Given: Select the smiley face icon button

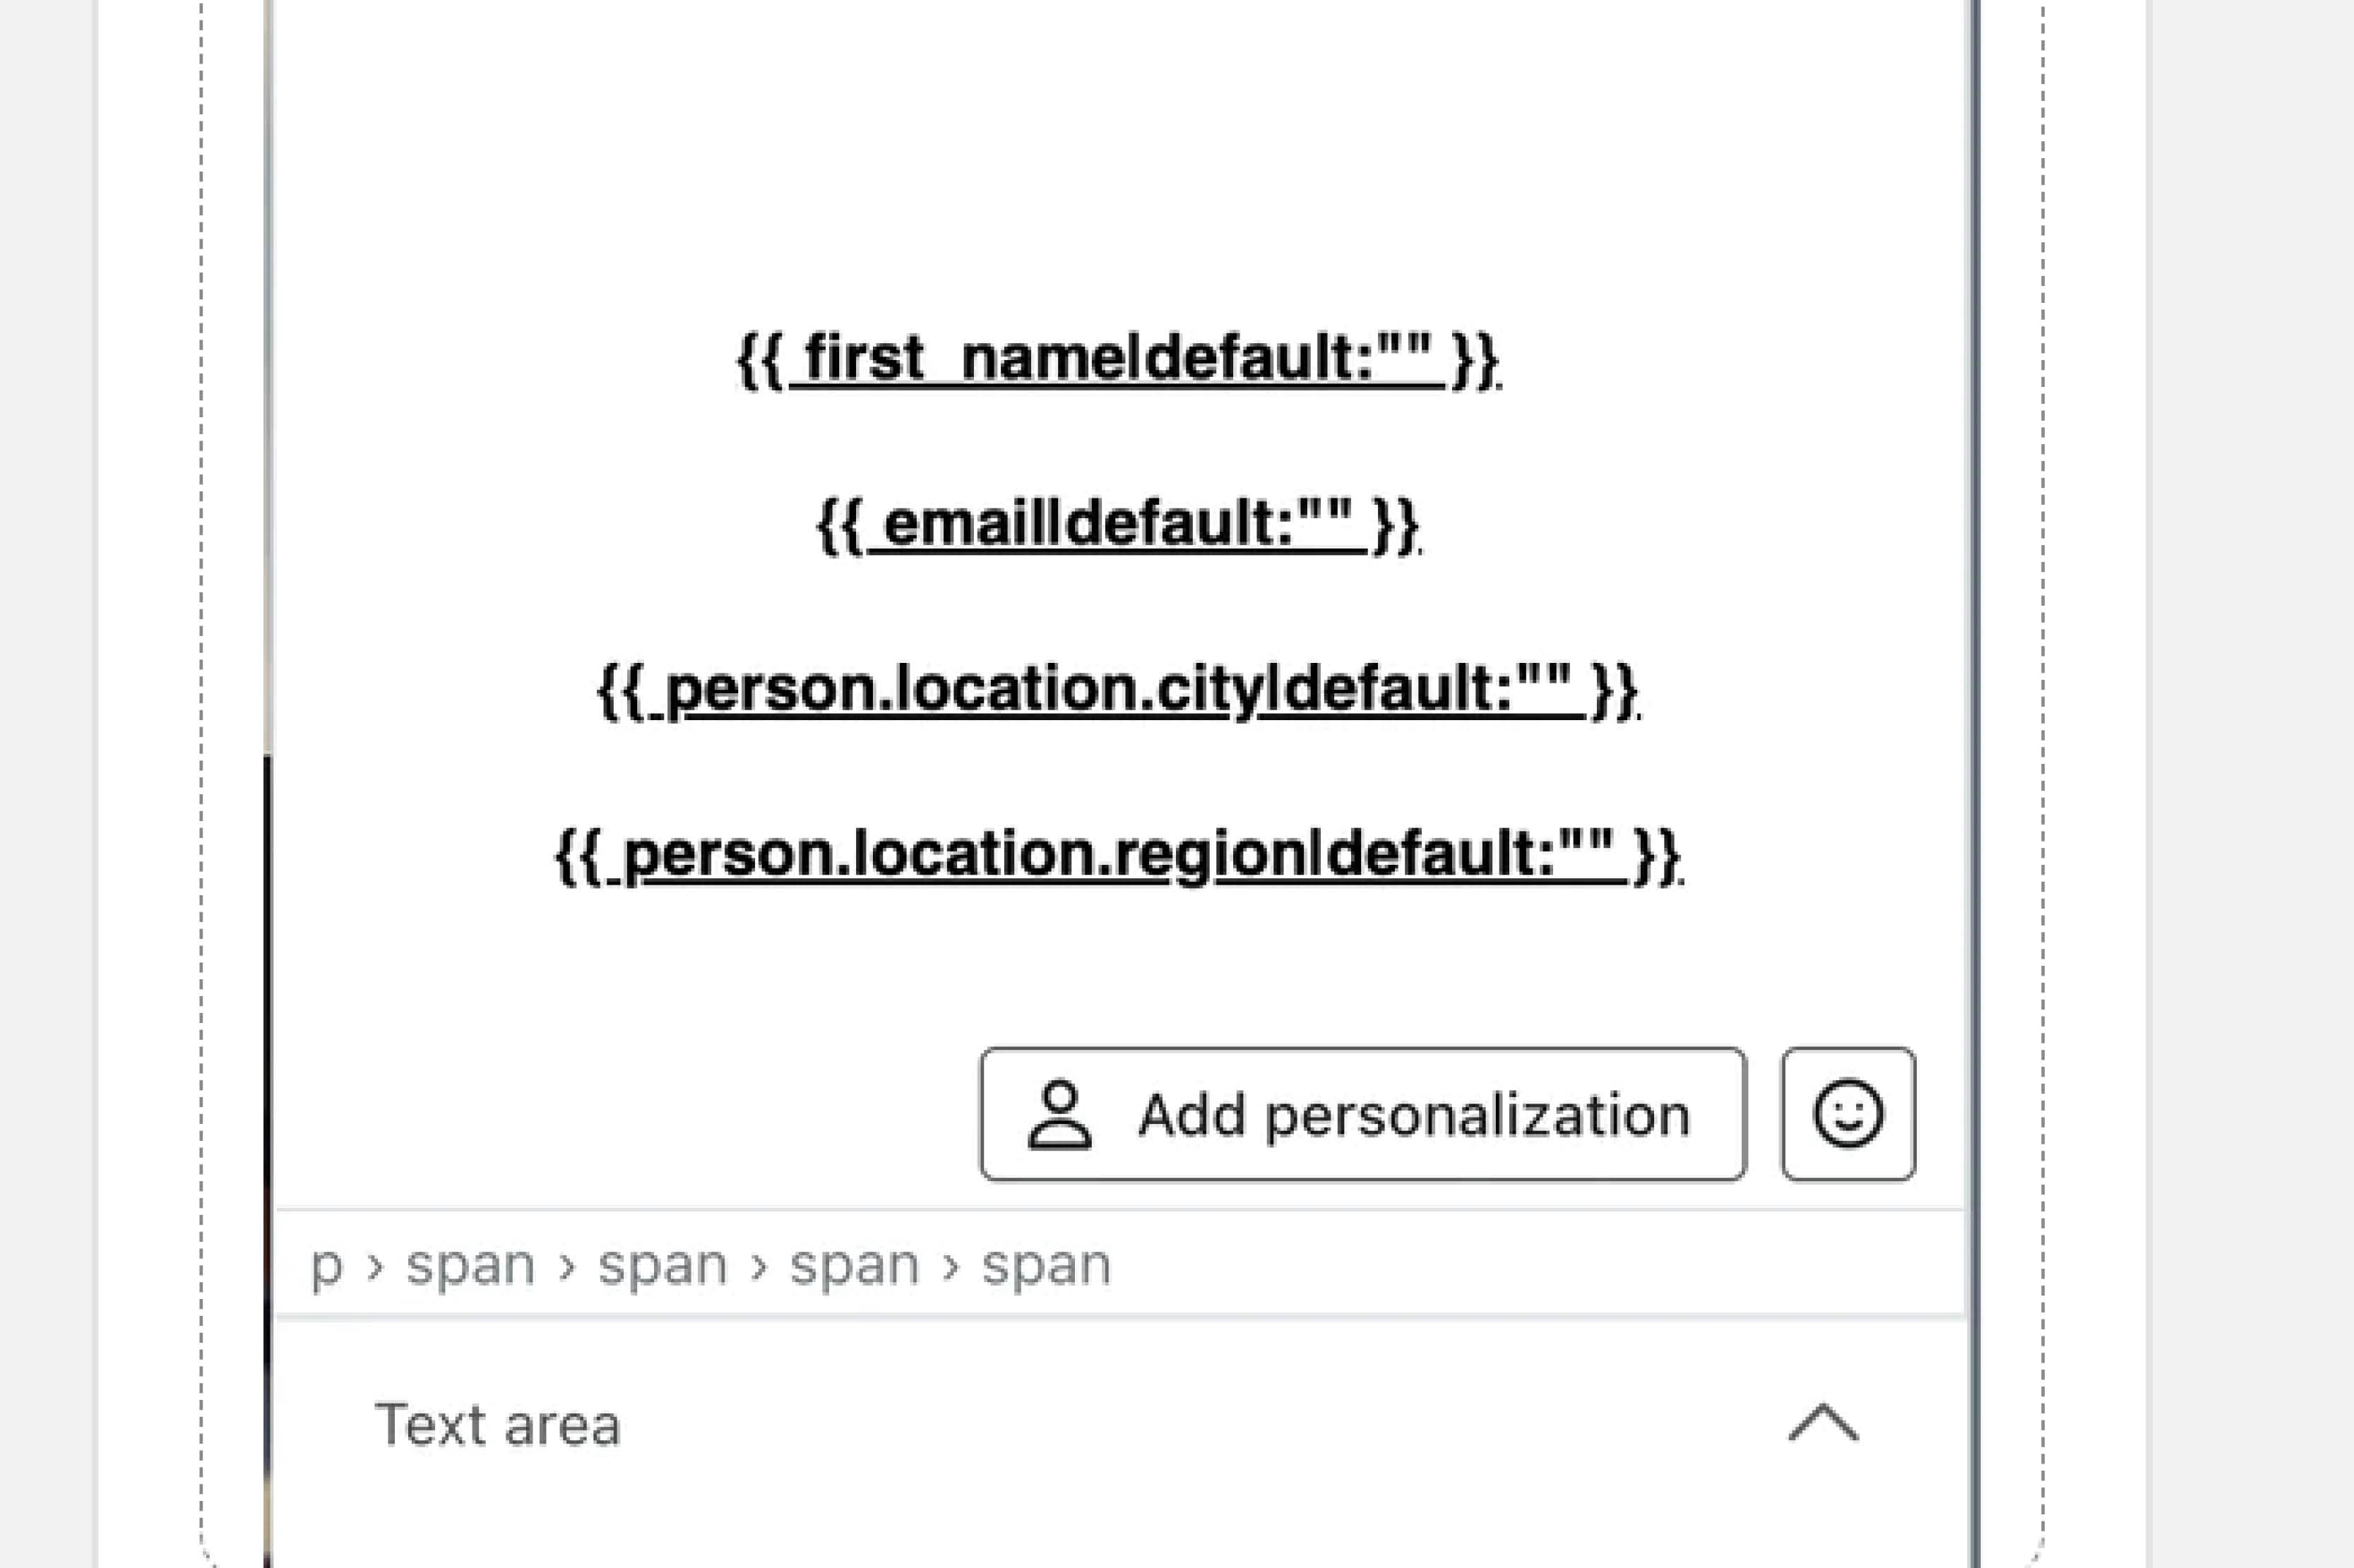Looking at the screenshot, I should pyautogui.click(x=1847, y=1115).
